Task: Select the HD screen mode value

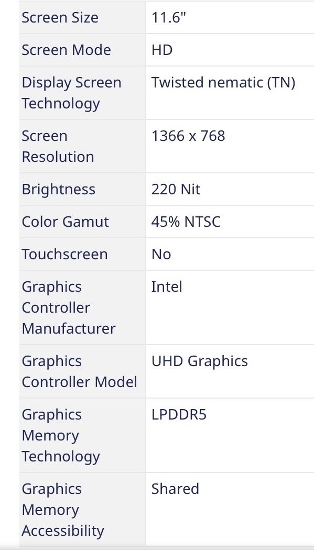Action: click(x=162, y=50)
